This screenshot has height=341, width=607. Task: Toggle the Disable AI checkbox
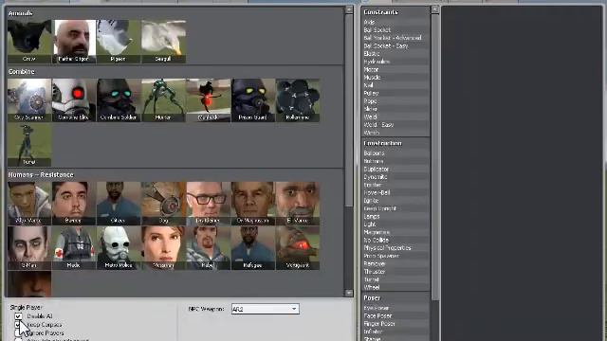coord(18,316)
